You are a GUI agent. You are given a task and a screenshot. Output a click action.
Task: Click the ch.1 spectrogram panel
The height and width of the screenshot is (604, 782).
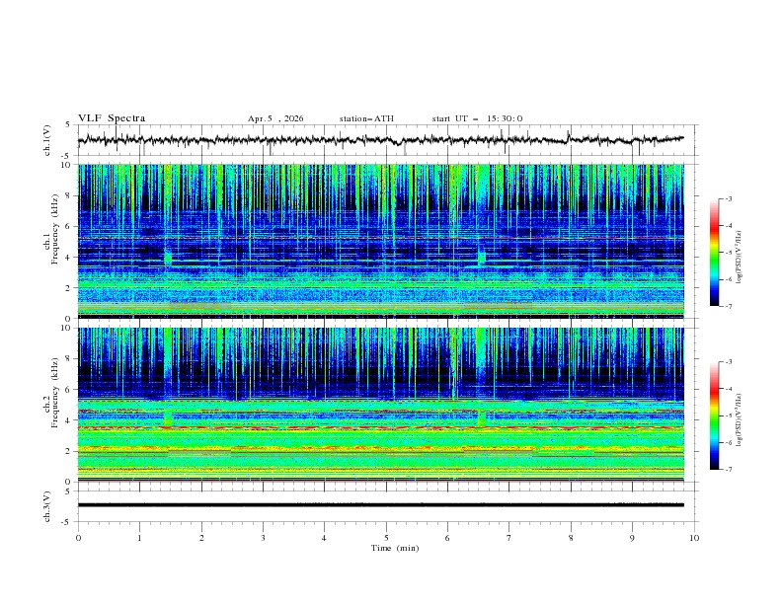click(x=380, y=241)
